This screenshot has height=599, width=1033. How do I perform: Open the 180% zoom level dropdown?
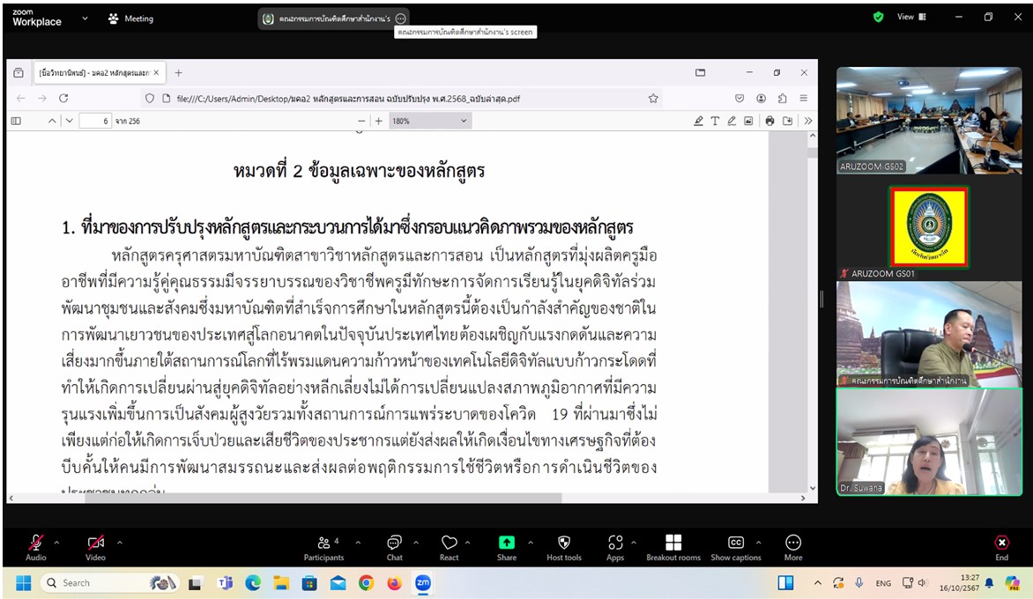point(429,121)
